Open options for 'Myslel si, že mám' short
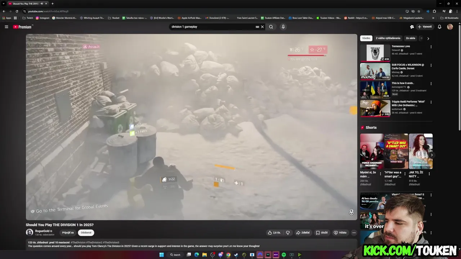461x259 pixels. (380, 174)
